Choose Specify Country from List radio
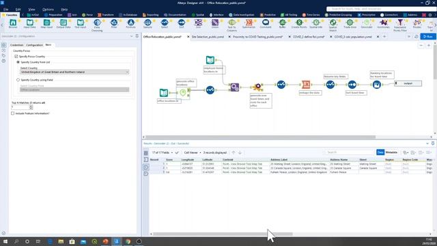Viewport: 437px width, 246px height. point(18,62)
